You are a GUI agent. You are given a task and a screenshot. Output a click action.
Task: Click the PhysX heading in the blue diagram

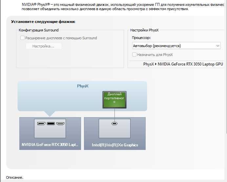pos(83,86)
